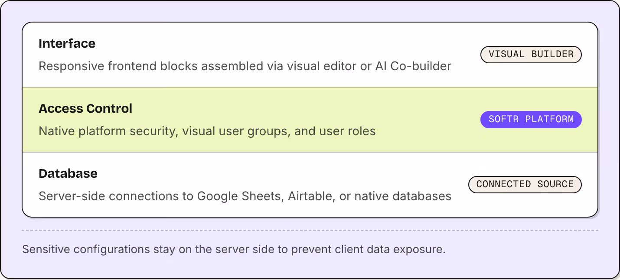Click the VISUAL BUILDER badge
Viewport: 620px width, 280px height.
coord(531,55)
